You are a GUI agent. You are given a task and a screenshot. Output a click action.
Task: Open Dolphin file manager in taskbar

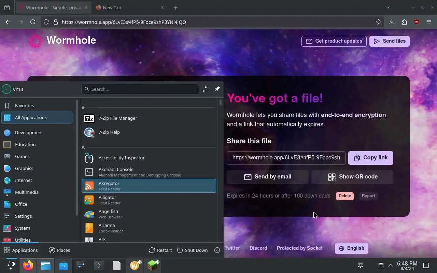click(46, 265)
